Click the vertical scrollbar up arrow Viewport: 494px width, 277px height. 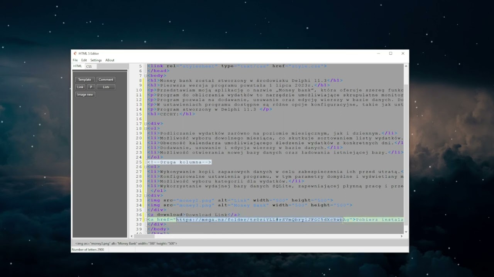point(406,66)
